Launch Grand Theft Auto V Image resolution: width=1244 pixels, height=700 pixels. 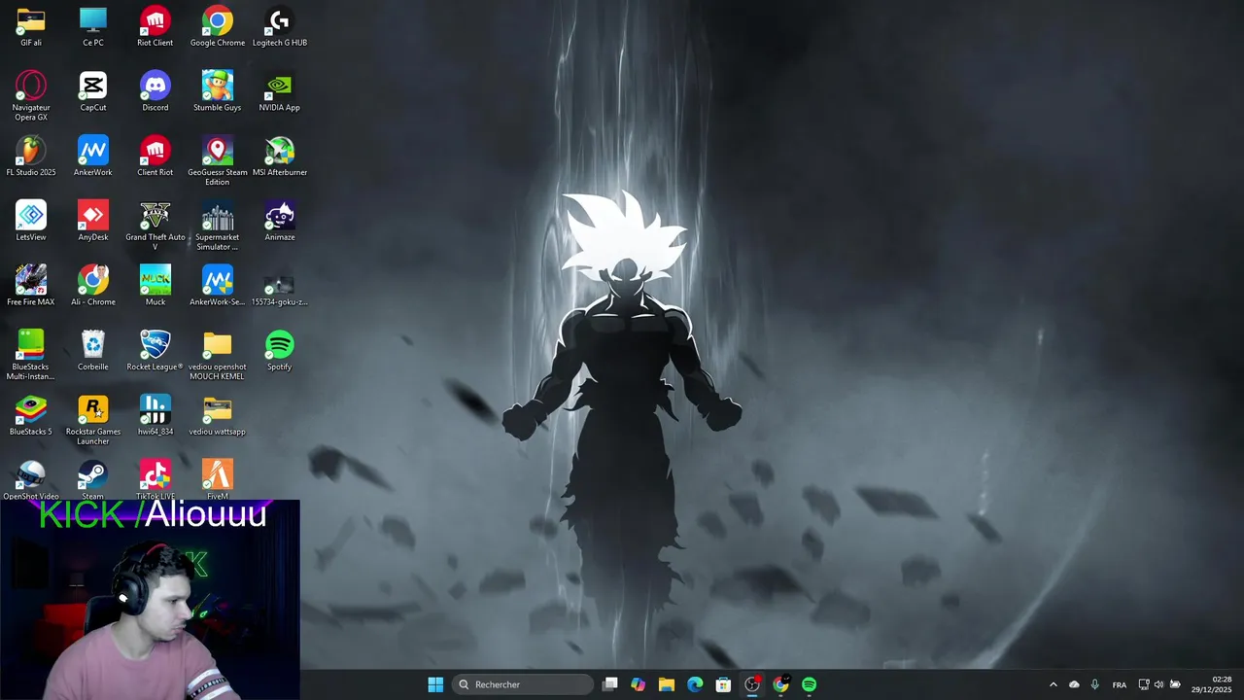155,227
